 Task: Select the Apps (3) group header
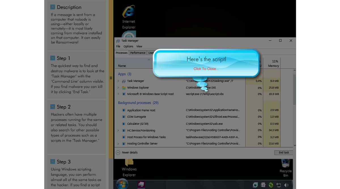click(x=125, y=74)
